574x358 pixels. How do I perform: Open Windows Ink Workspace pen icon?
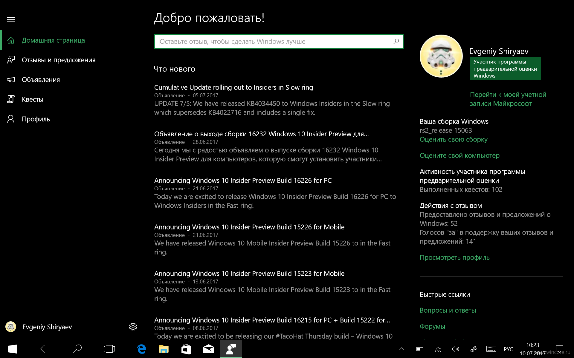[x=474, y=349]
